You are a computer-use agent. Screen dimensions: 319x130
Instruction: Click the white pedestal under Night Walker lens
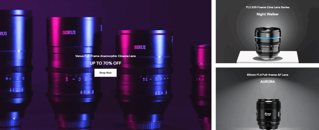tap(268, 58)
